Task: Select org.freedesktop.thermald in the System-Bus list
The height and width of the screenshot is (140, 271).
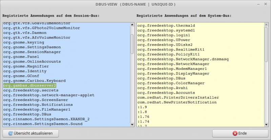Action: pyautogui.click(x=166, y=25)
